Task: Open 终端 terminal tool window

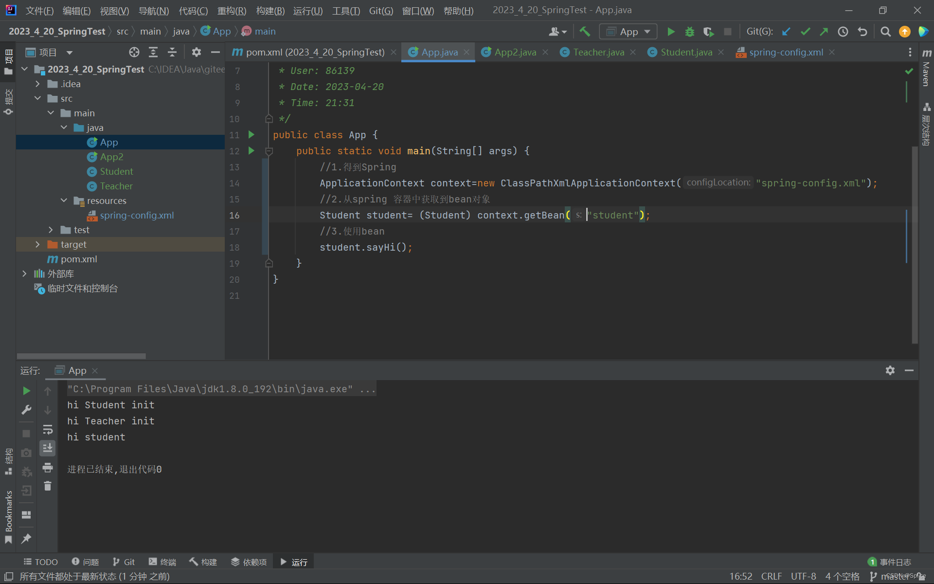Action: point(162,562)
